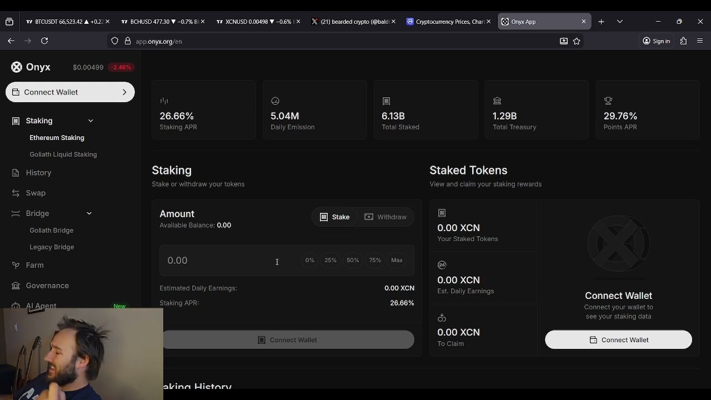Select the 50% amount preset

click(353, 260)
